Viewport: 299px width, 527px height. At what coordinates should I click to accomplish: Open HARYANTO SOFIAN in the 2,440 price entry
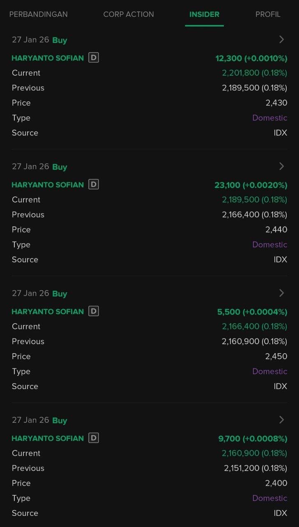point(48,185)
